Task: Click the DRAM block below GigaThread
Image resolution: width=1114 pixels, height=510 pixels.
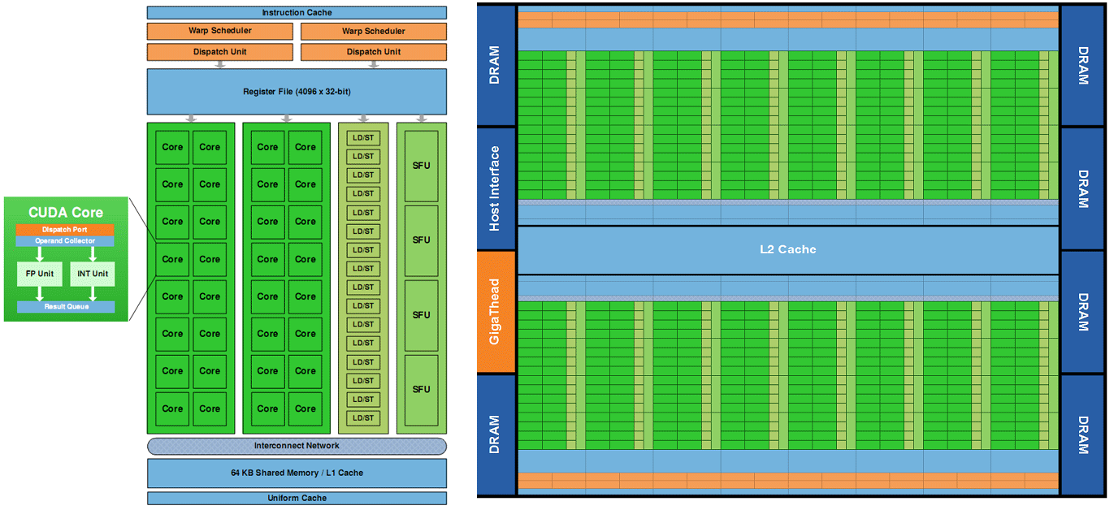Action: [x=496, y=434]
